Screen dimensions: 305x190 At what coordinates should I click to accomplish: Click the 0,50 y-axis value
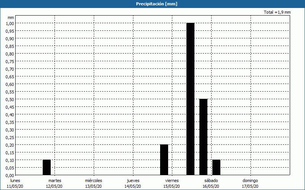10,99
